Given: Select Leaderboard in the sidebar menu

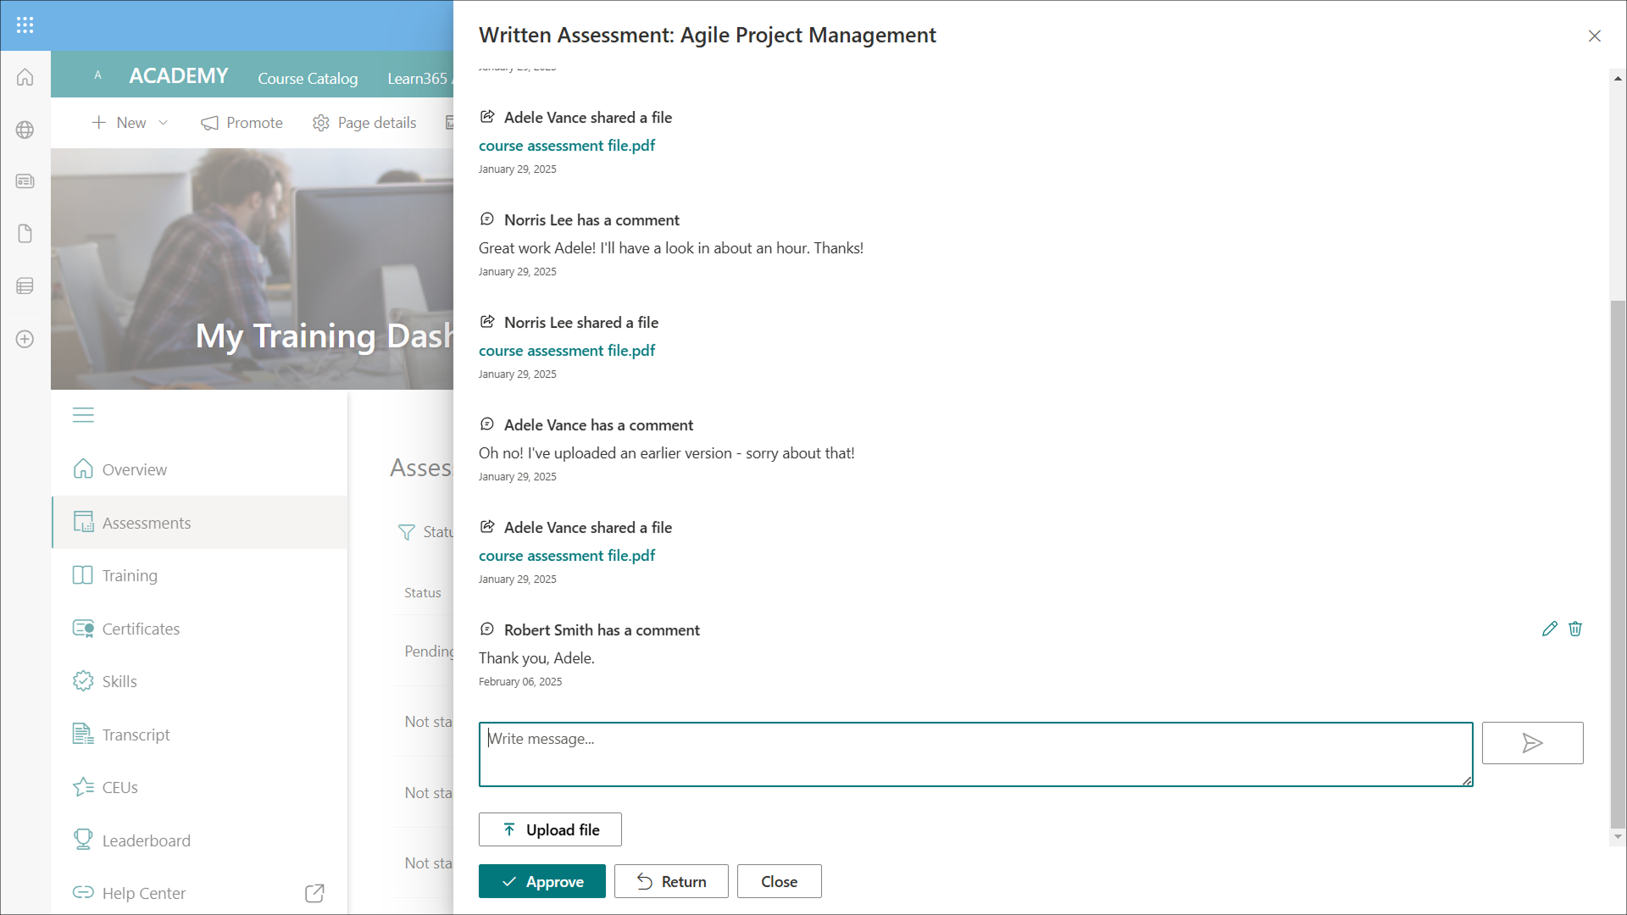Looking at the screenshot, I should click(146, 840).
